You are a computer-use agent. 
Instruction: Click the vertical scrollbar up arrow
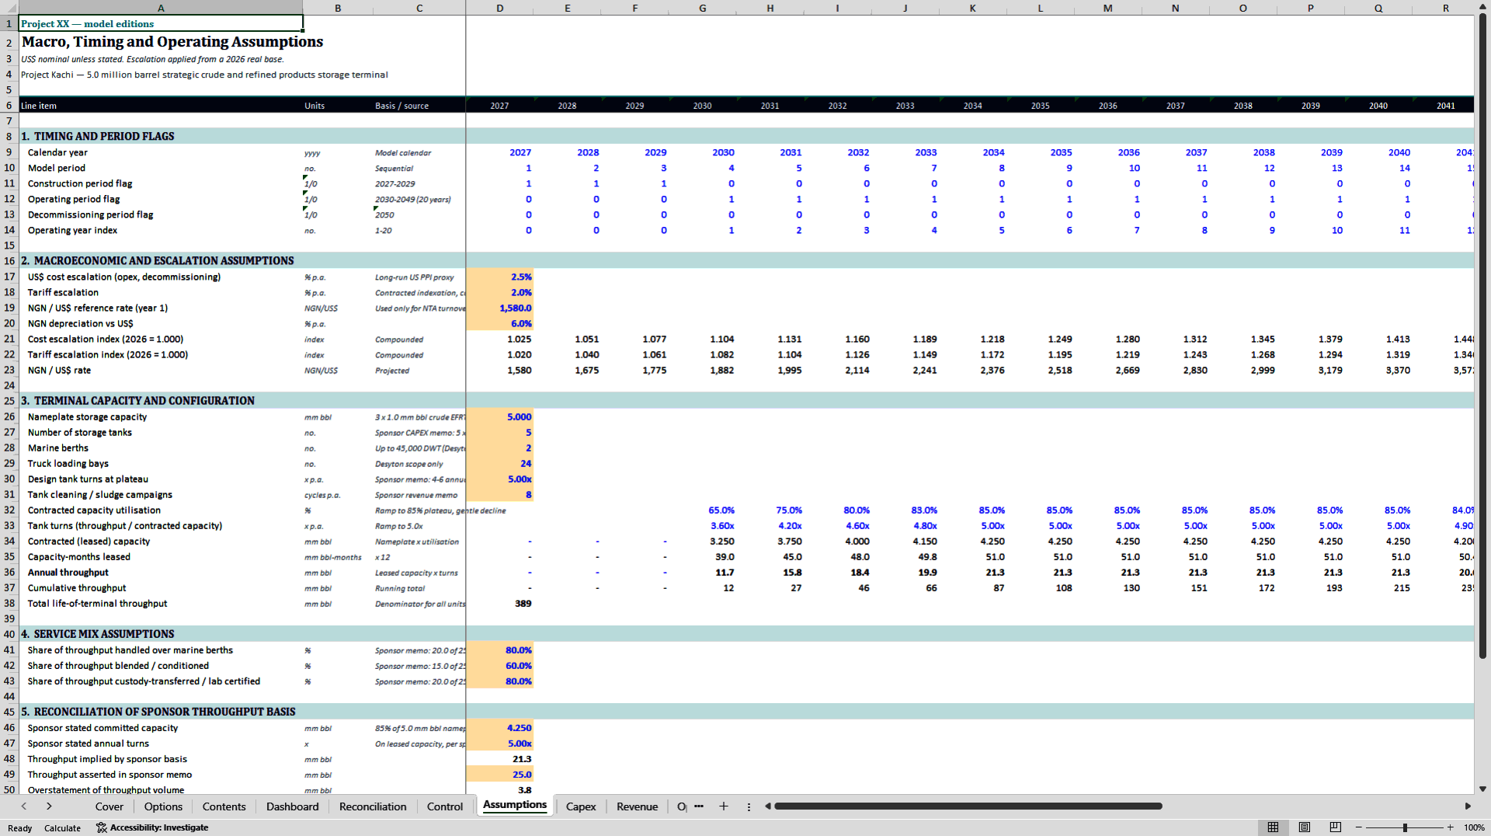coord(1482,5)
